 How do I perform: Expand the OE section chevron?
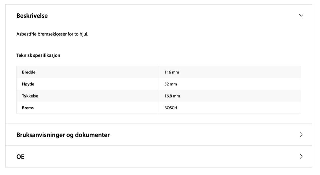[x=301, y=156]
